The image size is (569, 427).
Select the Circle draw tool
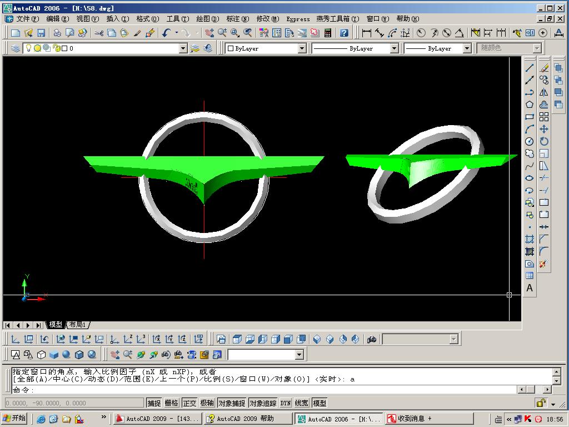(530, 142)
